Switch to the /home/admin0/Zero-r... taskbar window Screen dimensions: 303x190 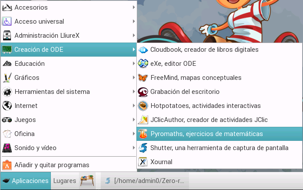tap(145, 181)
